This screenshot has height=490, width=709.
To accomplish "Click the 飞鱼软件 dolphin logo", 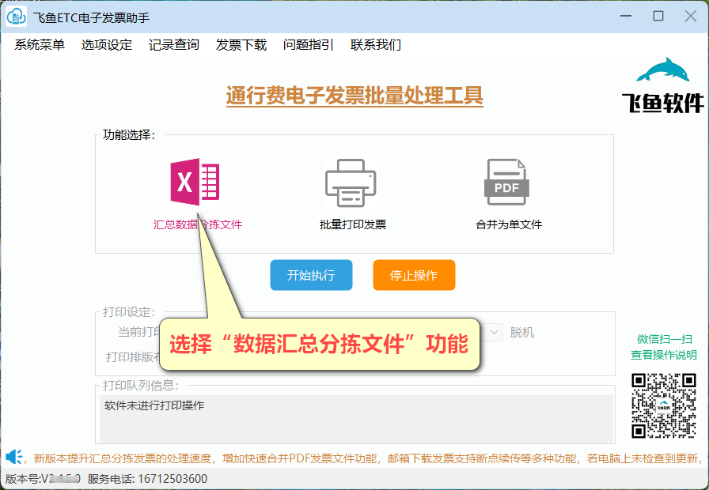I will 663,81.
